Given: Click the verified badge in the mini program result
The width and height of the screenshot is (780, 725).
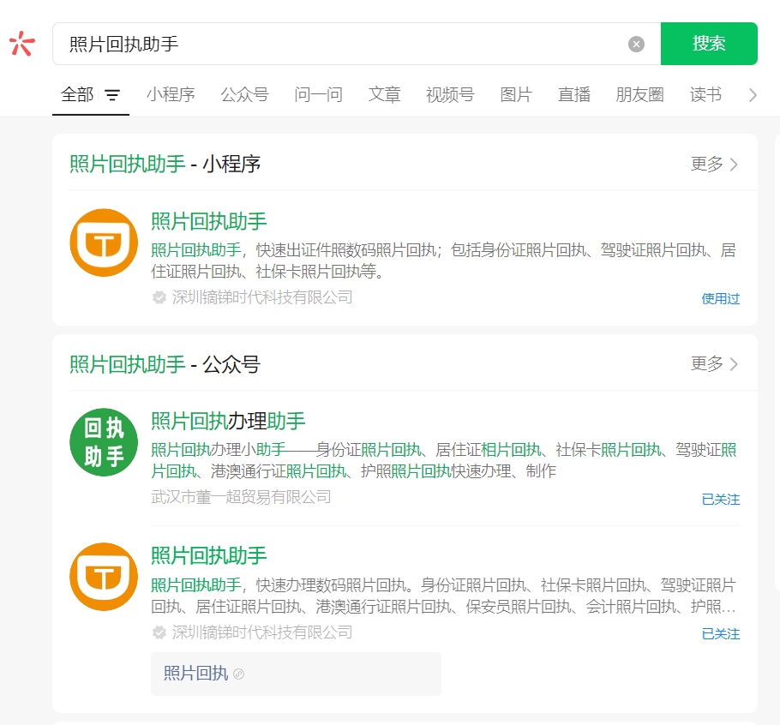Looking at the screenshot, I should click(159, 297).
